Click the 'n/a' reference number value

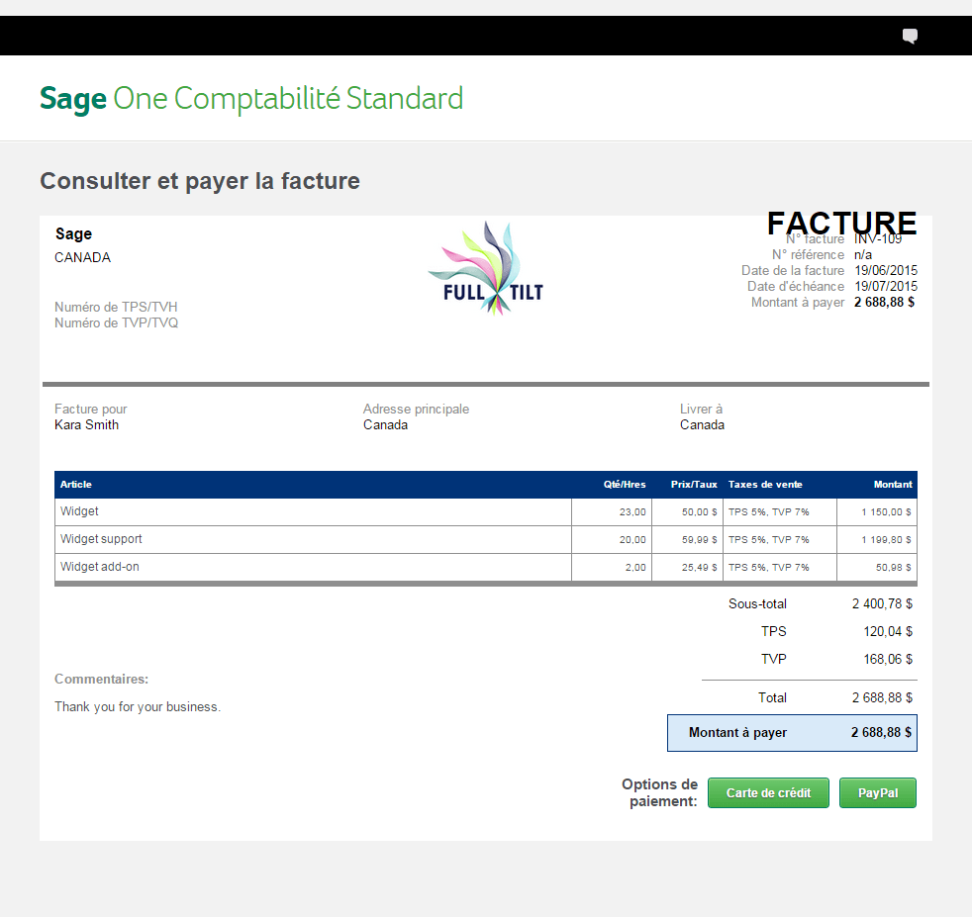click(863, 254)
